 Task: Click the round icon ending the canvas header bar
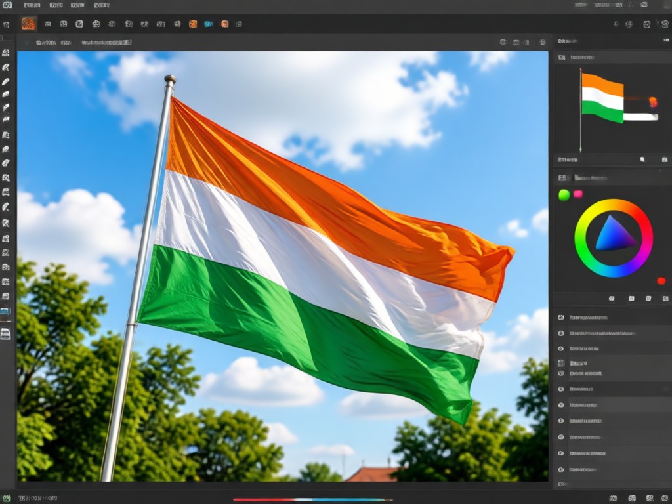543,42
